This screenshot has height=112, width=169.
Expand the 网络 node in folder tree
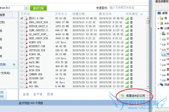pyautogui.click(x=158, y=85)
